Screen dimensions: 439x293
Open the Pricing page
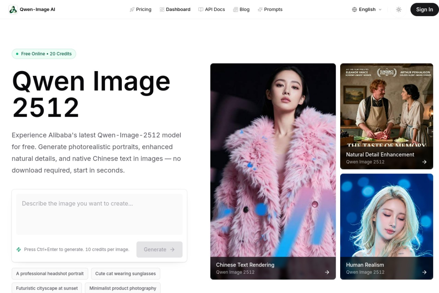pos(141,10)
